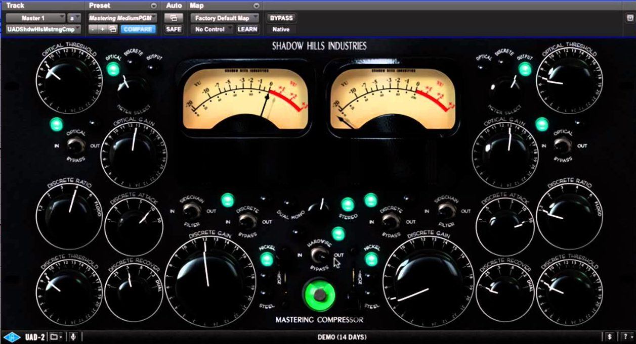Viewport: 636px width, 344px height.
Task: Flip the right Discrete Bypass switch
Action: click(x=390, y=221)
